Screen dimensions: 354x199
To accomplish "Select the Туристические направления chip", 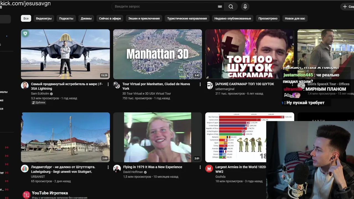I will point(187,19).
